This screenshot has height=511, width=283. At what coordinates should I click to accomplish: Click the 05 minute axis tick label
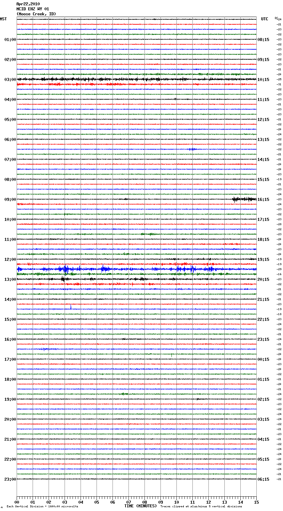[x=97, y=502]
